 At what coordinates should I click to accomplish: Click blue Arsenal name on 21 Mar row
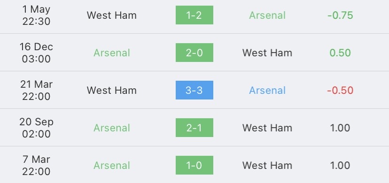click(267, 91)
